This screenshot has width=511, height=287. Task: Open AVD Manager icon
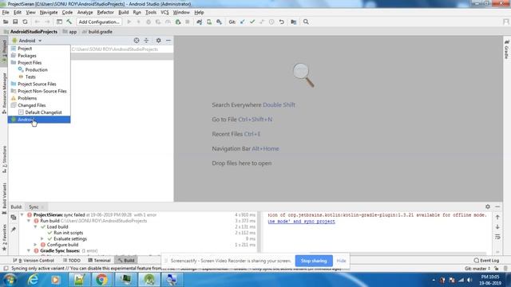pos(209,22)
